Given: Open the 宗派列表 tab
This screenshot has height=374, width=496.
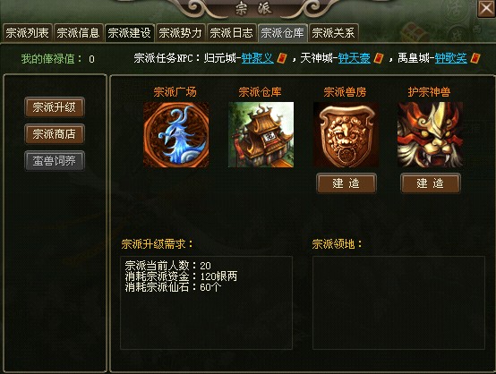Looking at the screenshot, I should pos(27,33).
